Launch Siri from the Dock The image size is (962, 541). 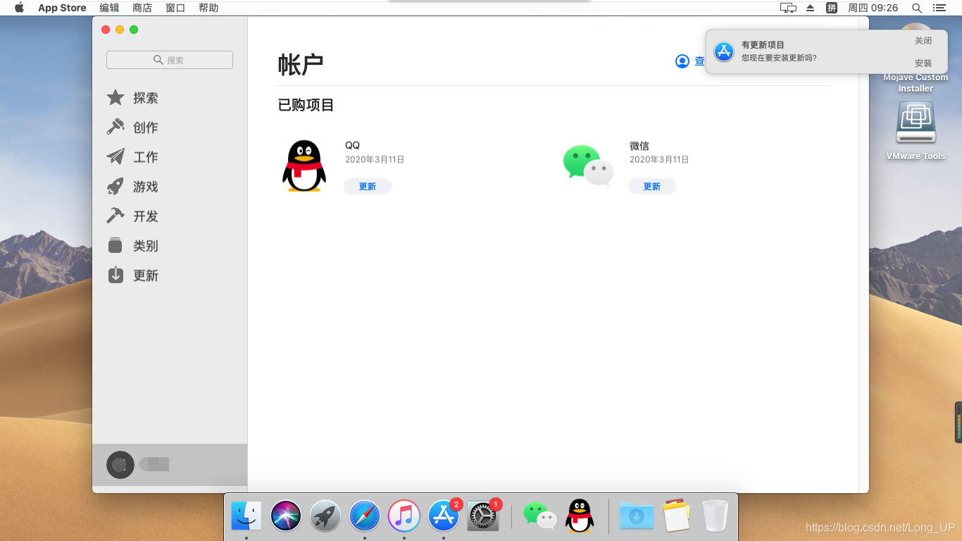click(x=286, y=516)
